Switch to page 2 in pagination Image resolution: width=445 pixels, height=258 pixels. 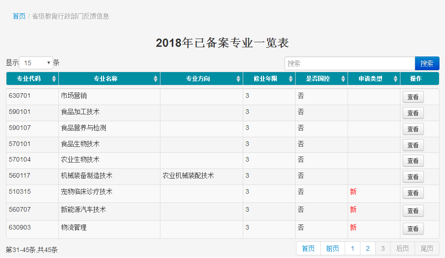click(367, 248)
